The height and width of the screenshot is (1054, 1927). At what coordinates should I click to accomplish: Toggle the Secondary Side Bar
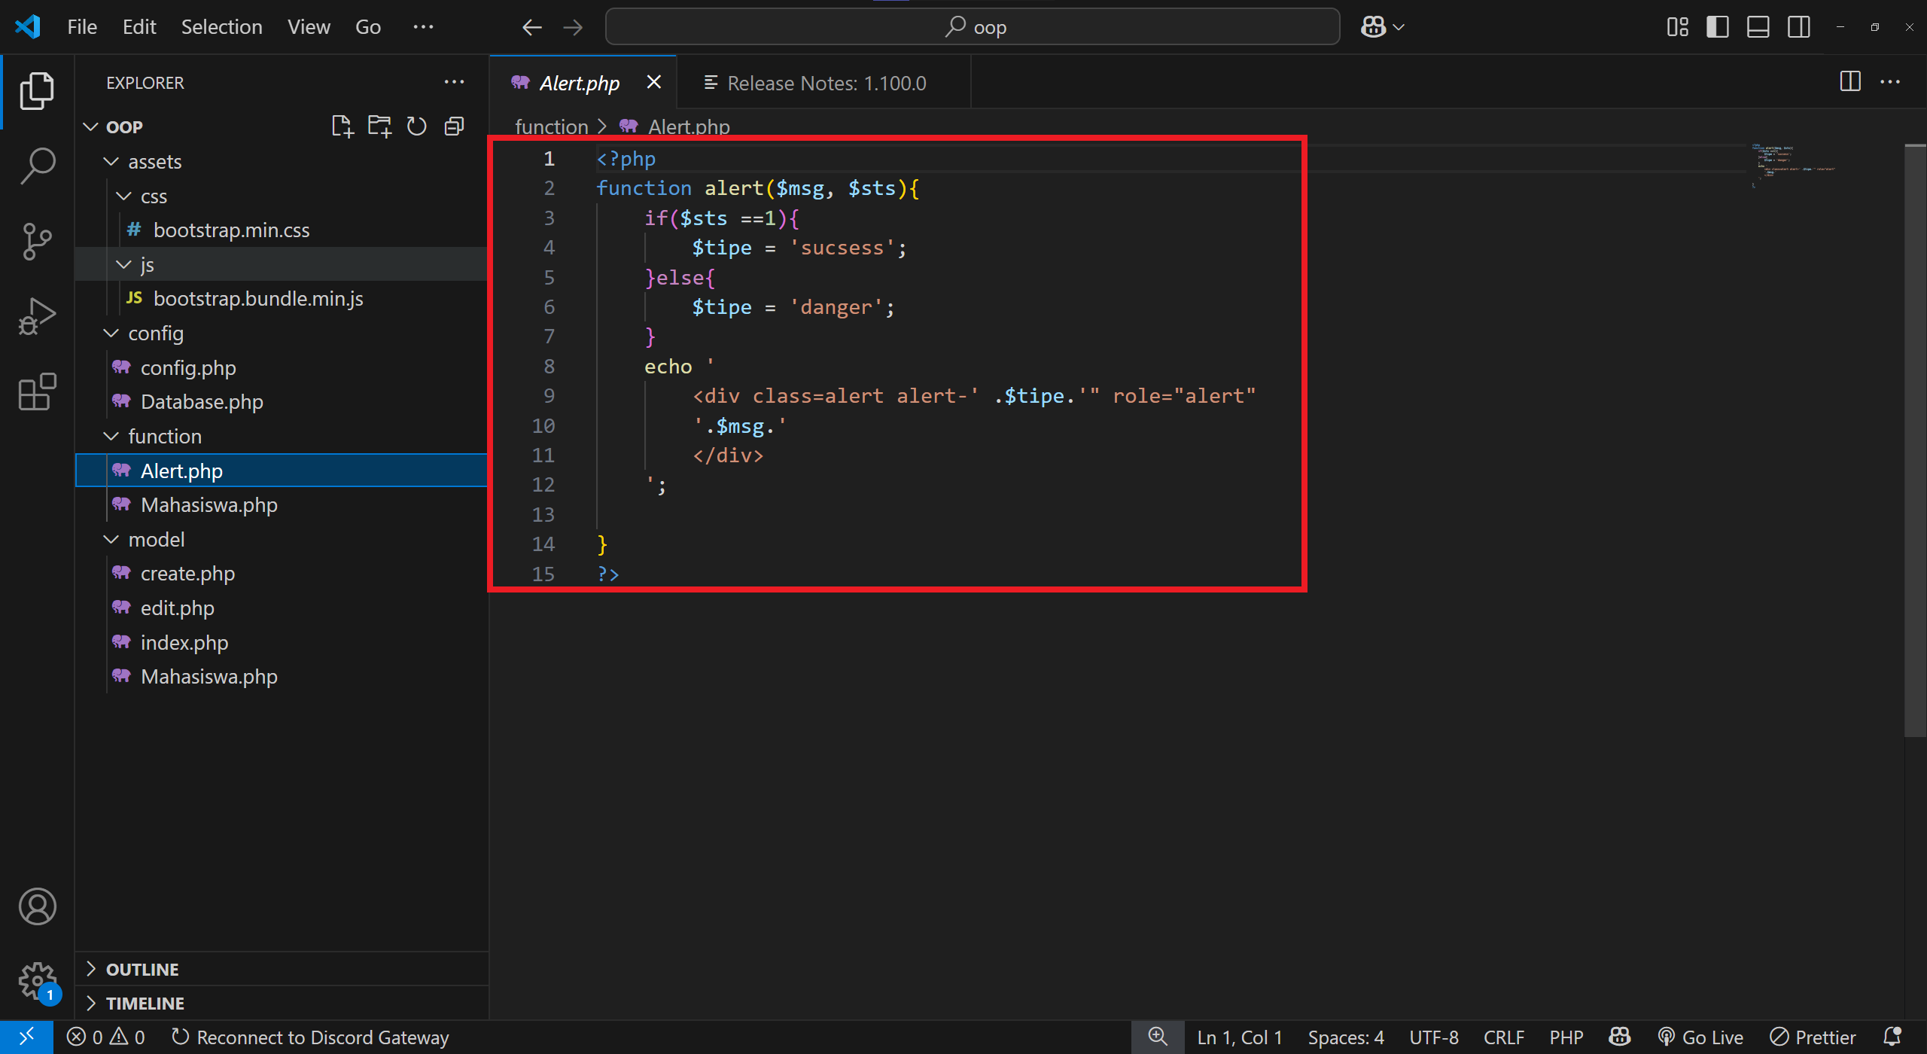(x=1799, y=26)
